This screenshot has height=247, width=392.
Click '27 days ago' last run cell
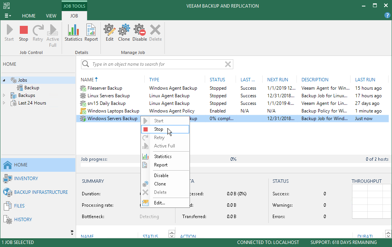[x=367, y=103]
